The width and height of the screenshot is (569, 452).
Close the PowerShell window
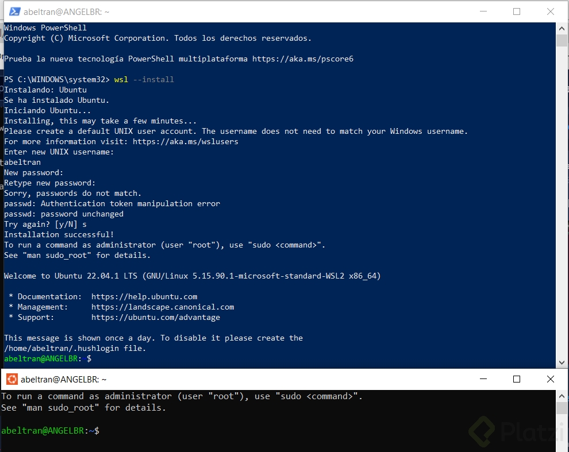(551, 11)
